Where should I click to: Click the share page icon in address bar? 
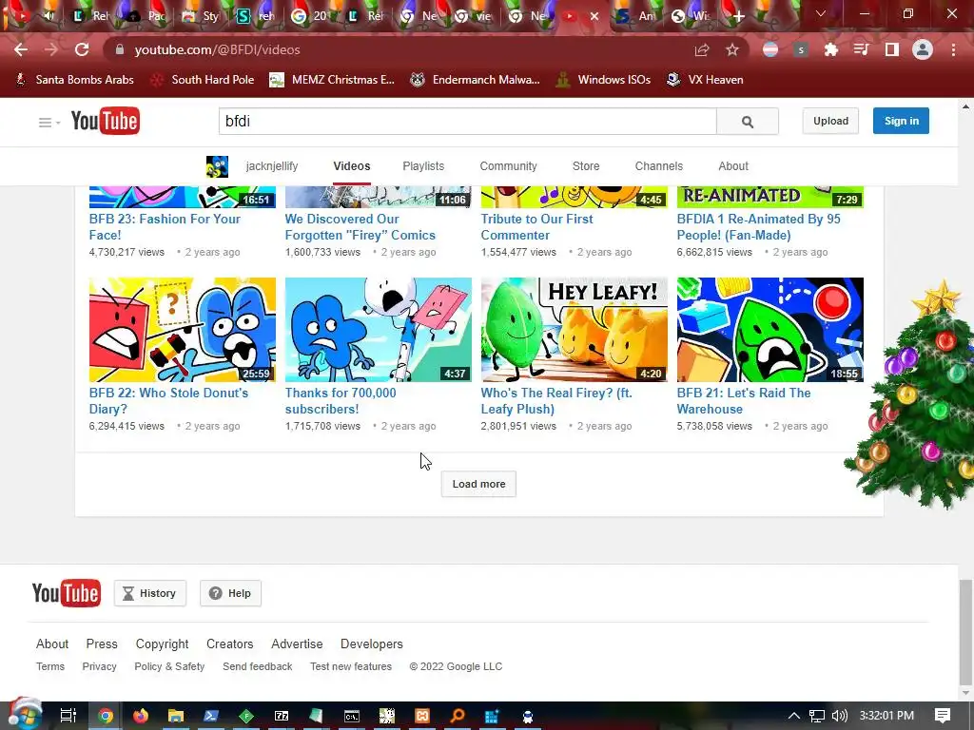(x=702, y=50)
